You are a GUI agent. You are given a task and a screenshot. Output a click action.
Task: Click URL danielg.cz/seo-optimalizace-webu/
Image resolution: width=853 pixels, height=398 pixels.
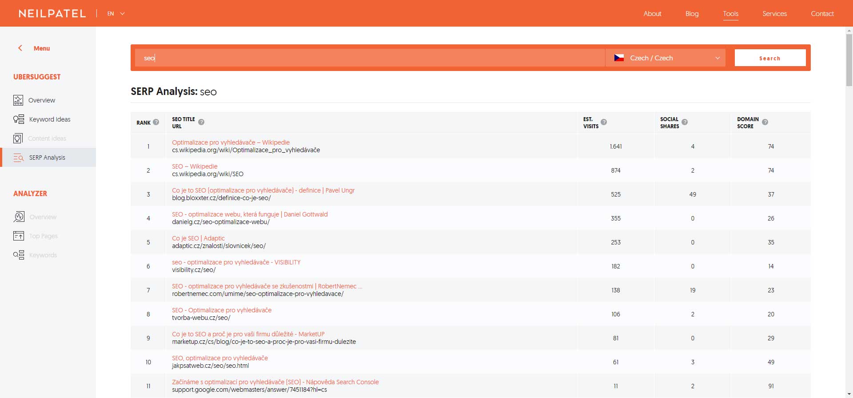tap(221, 222)
